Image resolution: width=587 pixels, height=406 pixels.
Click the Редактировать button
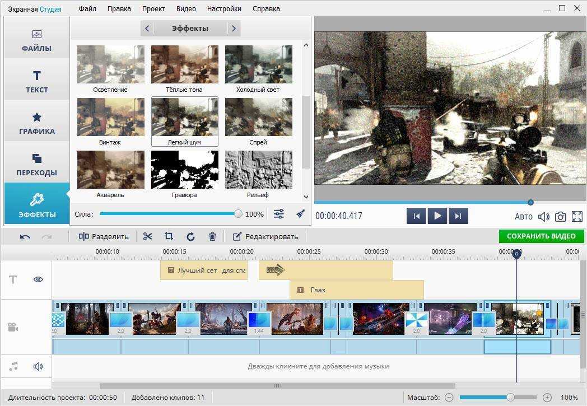pos(265,236)
